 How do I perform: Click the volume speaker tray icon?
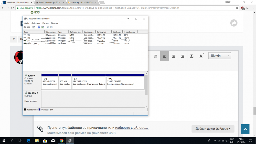coord(227,141)
